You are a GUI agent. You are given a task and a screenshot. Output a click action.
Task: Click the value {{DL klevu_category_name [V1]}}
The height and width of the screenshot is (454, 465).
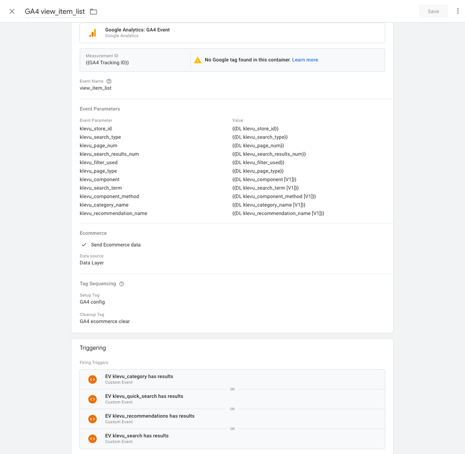pos(269,205)
